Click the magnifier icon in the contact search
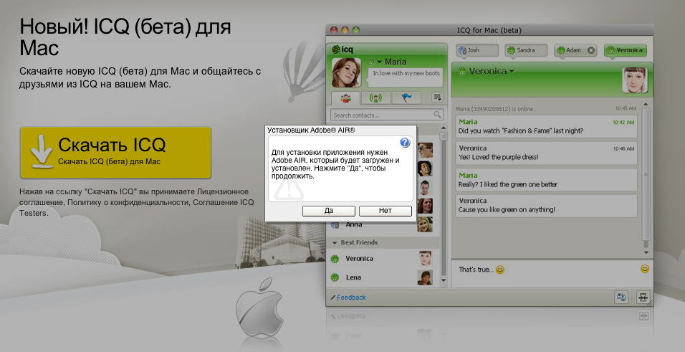 pos(437,115)
